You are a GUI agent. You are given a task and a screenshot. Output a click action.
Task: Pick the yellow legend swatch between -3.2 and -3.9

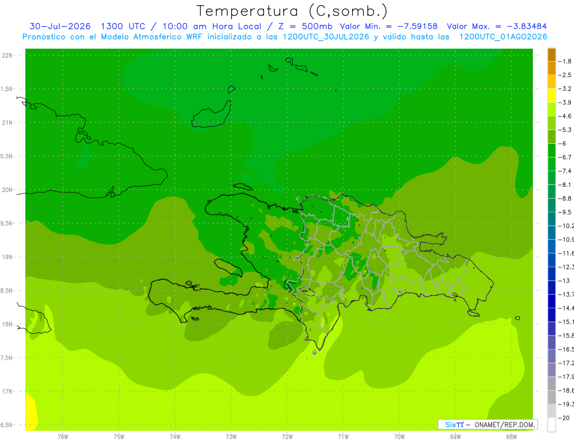coord(552,96)
